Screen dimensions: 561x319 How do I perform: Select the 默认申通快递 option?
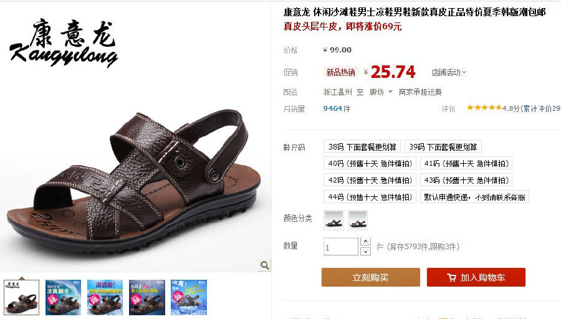[474, 197]
